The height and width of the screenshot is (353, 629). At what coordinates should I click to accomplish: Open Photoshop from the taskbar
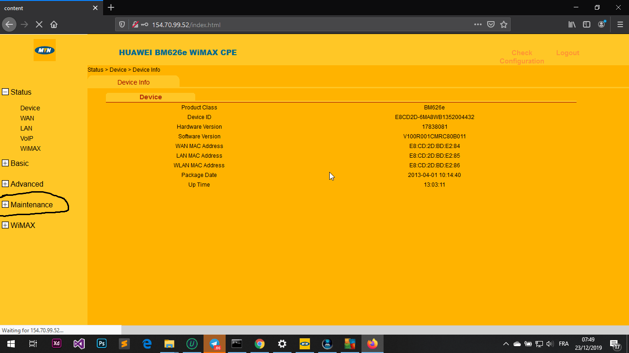click(102, 343)
